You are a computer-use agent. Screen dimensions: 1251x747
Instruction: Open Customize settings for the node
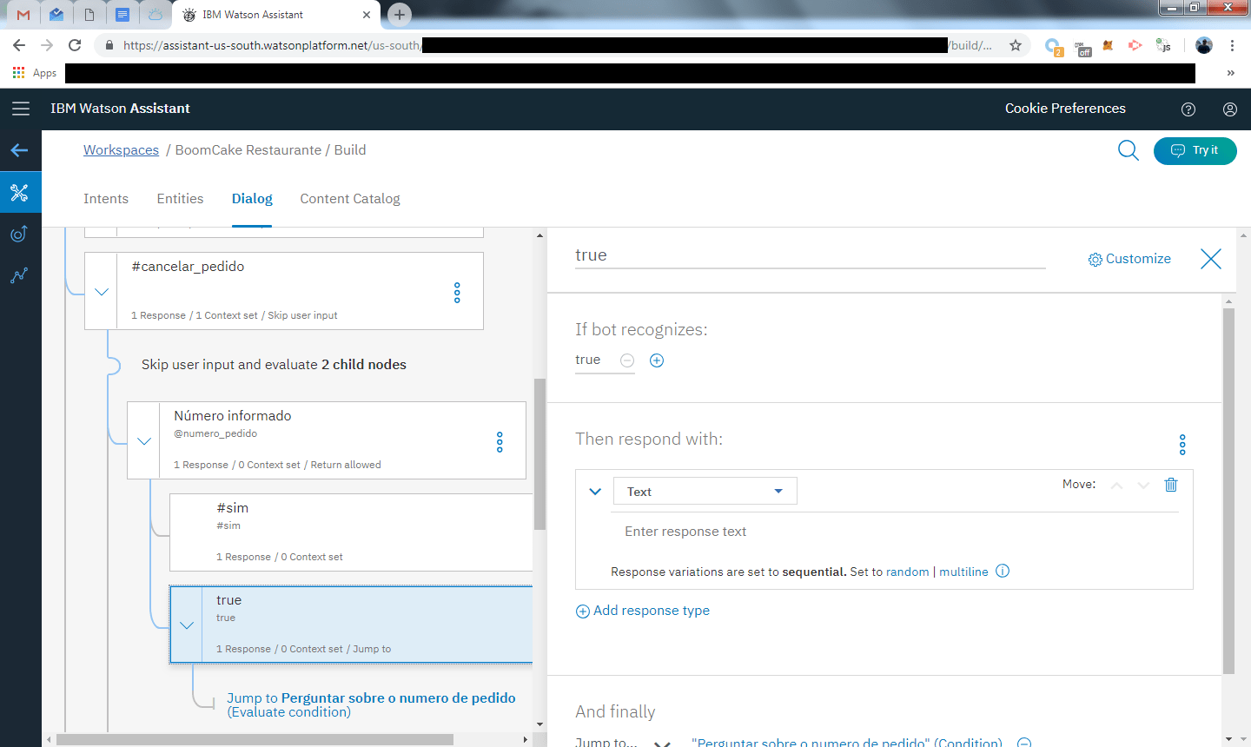pos(1129,259)
